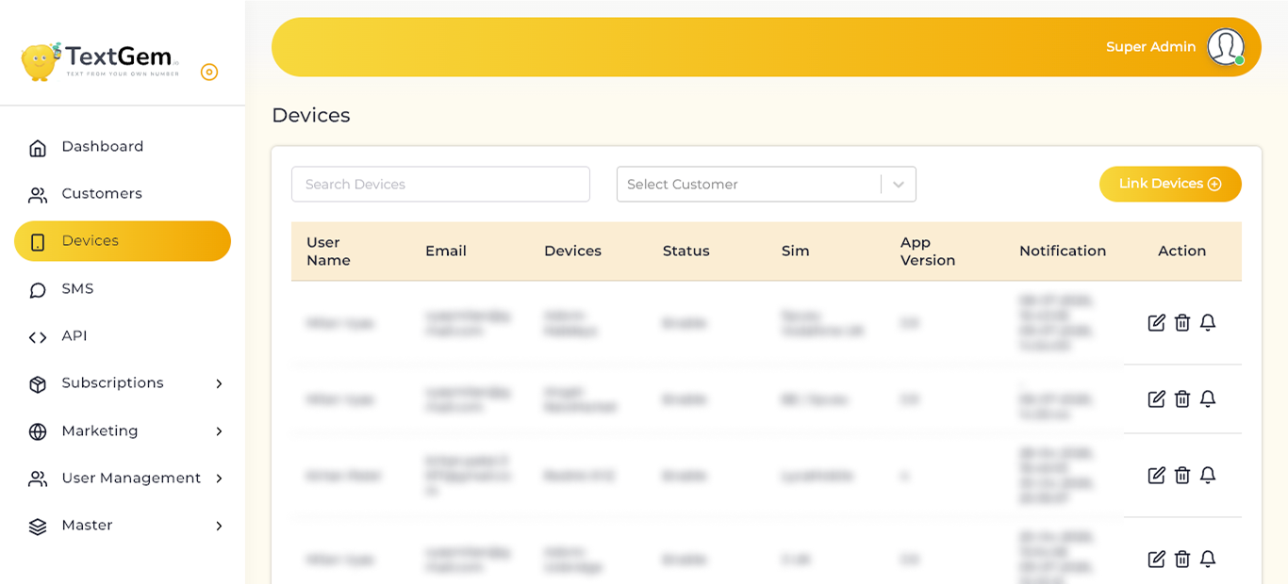The width and height of the screenshot is (1288, 584).
Task: Send notification for first row device
Action: click(1208, 323)
